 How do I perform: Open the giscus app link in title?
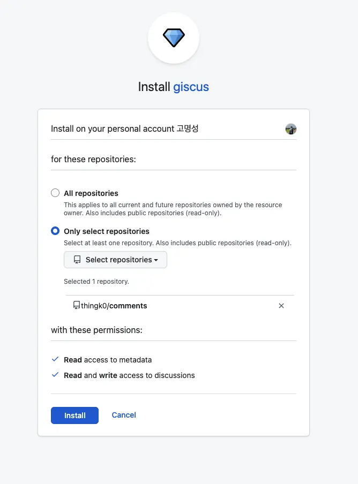(x=191, y=87)
